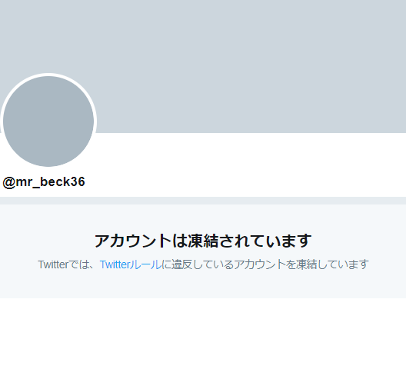Image resolution: width=406 pixels, height=389 pixels.
Task: Click the white space right of @mr_beck36
Action: click(x=245, y=182)
